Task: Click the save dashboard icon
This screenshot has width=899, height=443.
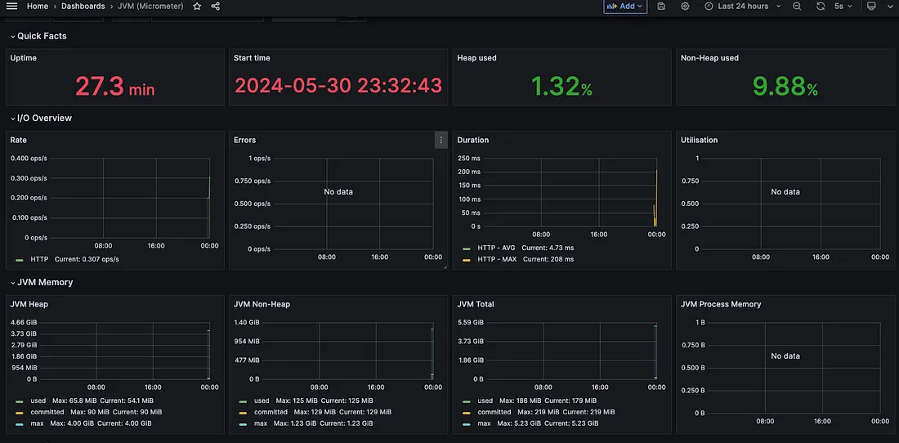Action: pos(661,7)
